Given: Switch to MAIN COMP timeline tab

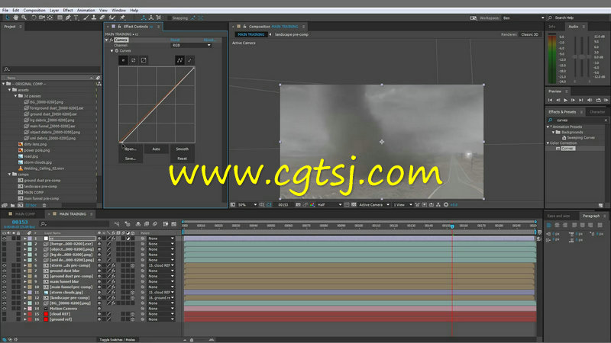Looking at the screenshot, I should (x=24, y=214).
